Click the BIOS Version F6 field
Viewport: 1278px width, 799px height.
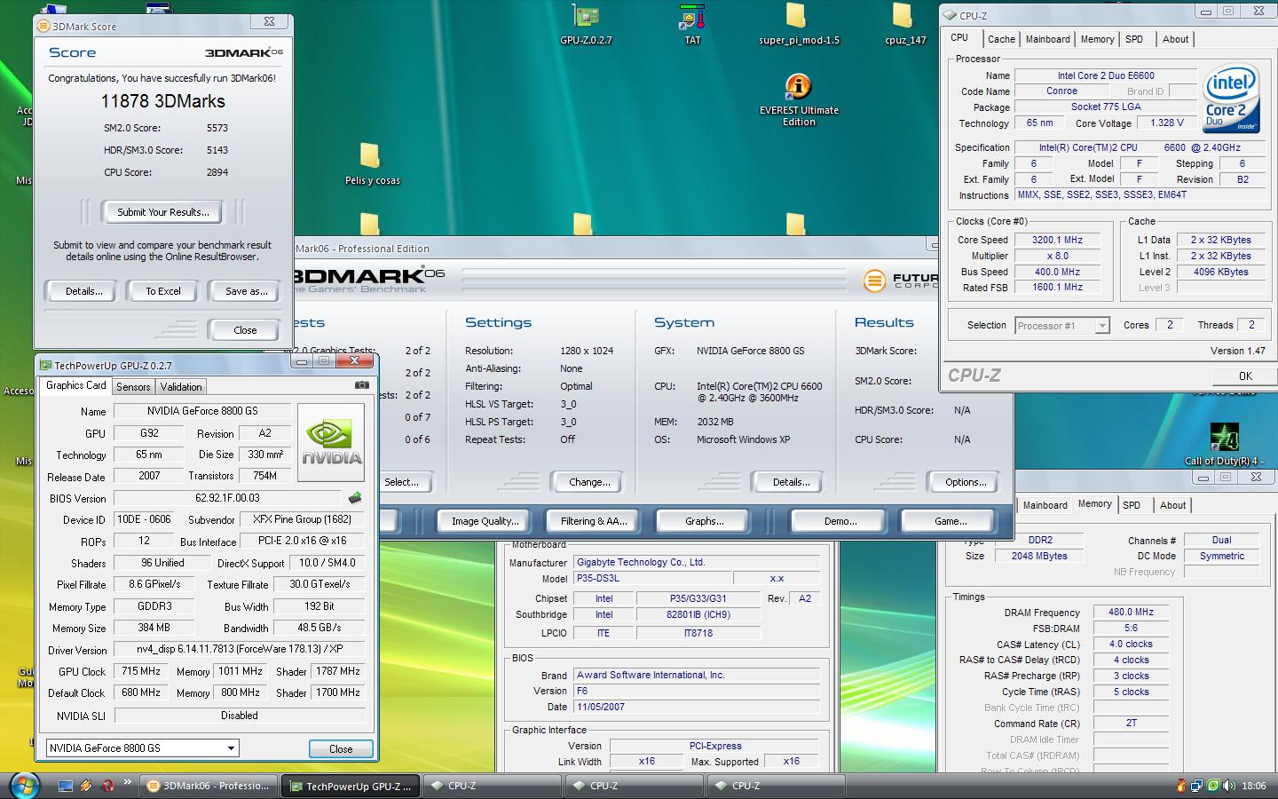click(x=697, y=691)
